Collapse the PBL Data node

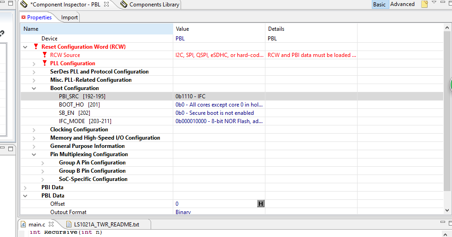tap(25, 196)
